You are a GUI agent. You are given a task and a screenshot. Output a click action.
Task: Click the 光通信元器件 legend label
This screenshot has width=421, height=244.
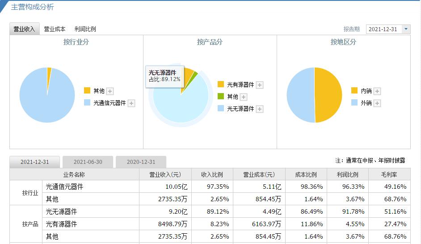(109, 103)
